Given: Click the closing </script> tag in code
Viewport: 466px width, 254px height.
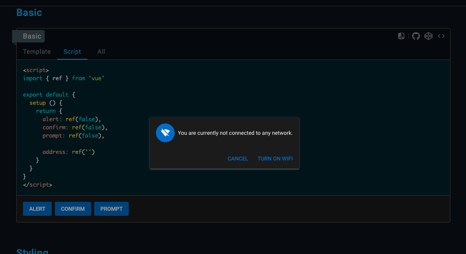Looking at the screenshot, I should tap(37, 185).
